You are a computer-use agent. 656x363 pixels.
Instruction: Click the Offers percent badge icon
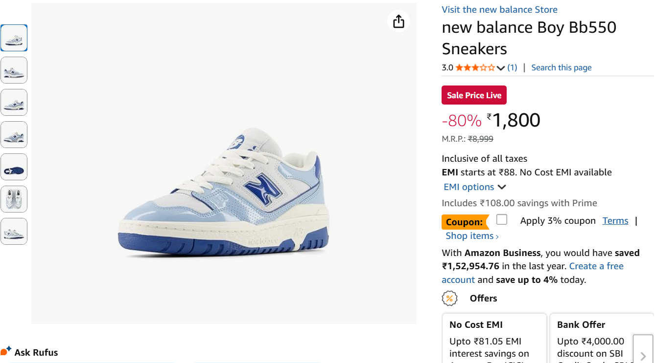pyautogui.click(x=449, y=298)
